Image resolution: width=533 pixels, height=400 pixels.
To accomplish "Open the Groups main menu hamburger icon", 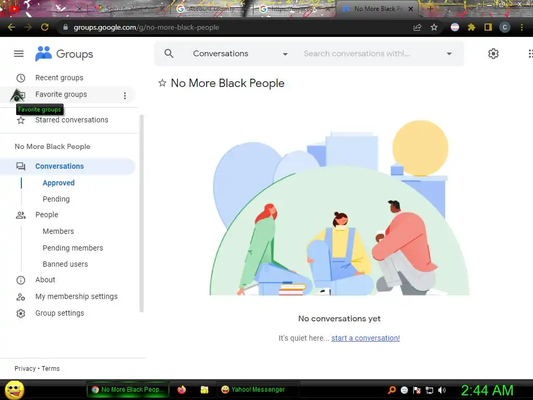I will tap(19, 54).
